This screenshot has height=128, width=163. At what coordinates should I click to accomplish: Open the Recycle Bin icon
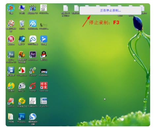[x=22, y=23]
